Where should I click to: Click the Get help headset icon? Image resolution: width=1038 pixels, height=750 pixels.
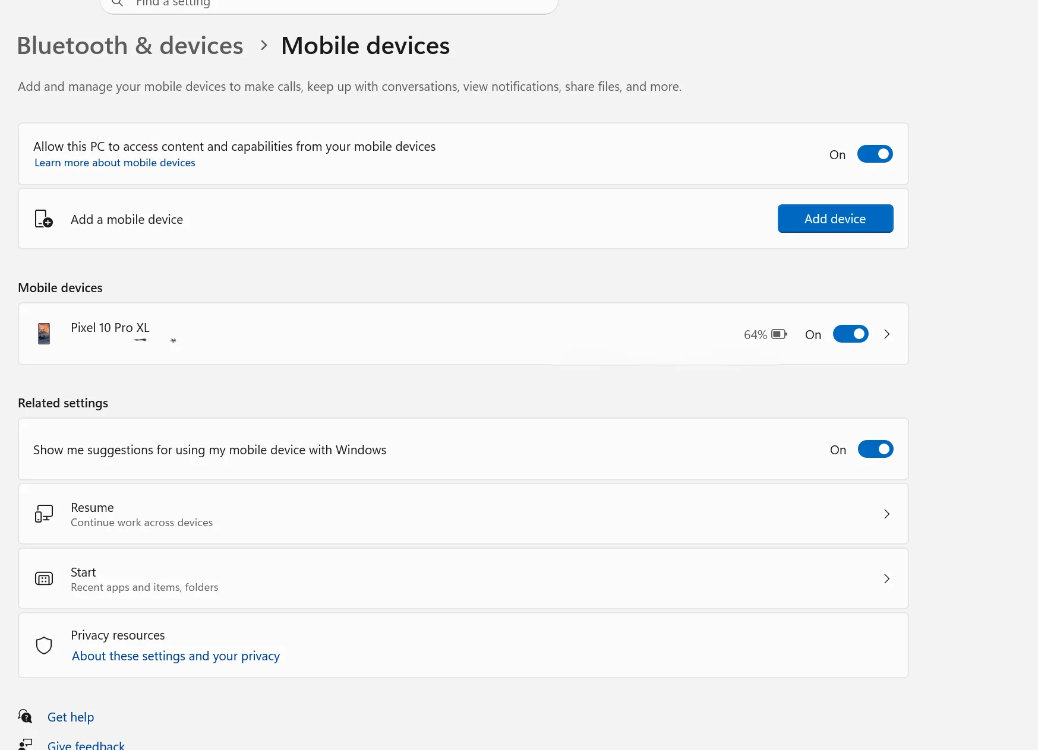click(x=25, y=716)
